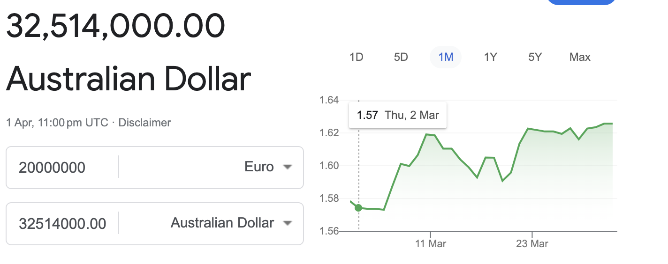Click the "1 Apr, 11:00 pm UTC" timestamp
This screenshot has width=668, height=264.
(x=57, y=123)
